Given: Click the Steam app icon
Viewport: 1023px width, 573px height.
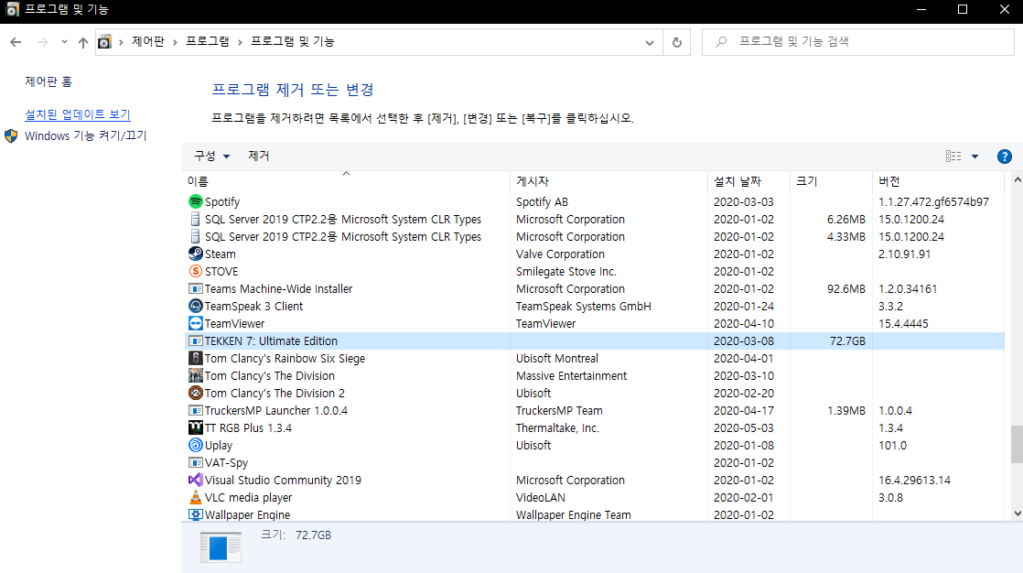Looking at the screenshot, I should 195,254.
